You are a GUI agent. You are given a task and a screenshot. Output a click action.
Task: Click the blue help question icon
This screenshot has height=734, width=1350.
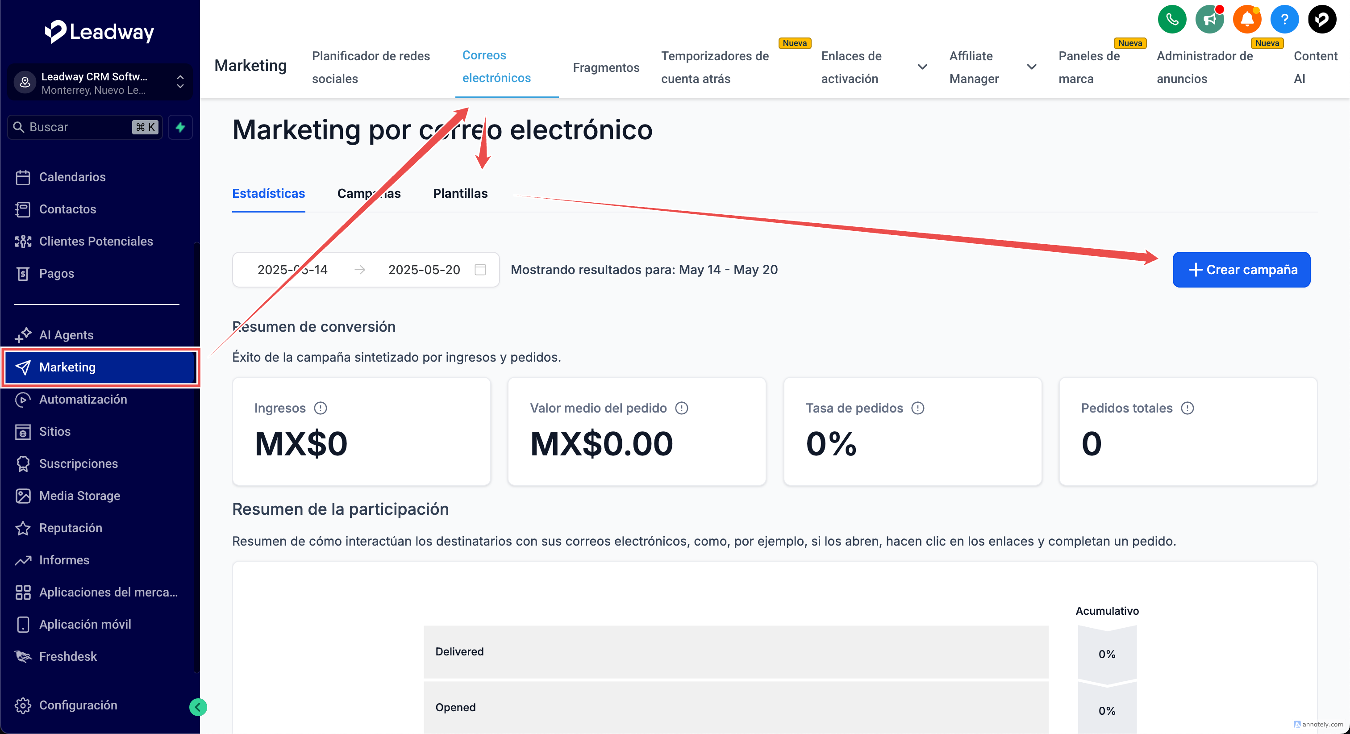click(x=1284, y=20)
